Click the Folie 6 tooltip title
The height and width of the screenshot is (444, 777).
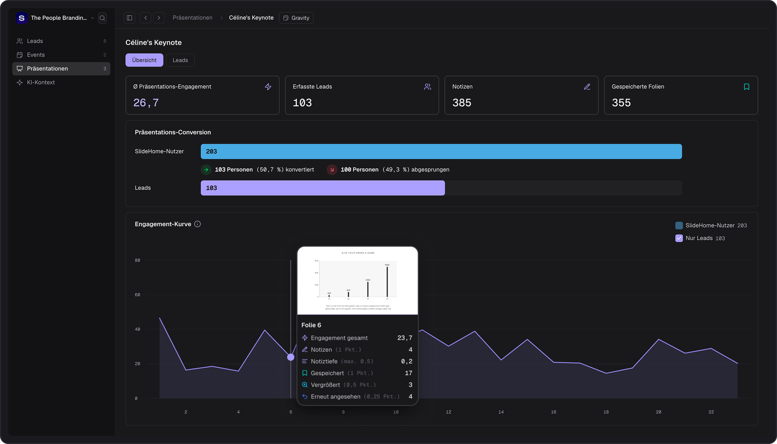[311, 325]
